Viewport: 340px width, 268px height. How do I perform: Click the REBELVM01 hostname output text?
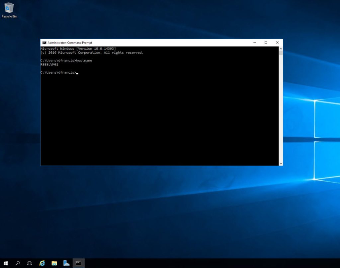click(x=49, y=65)
